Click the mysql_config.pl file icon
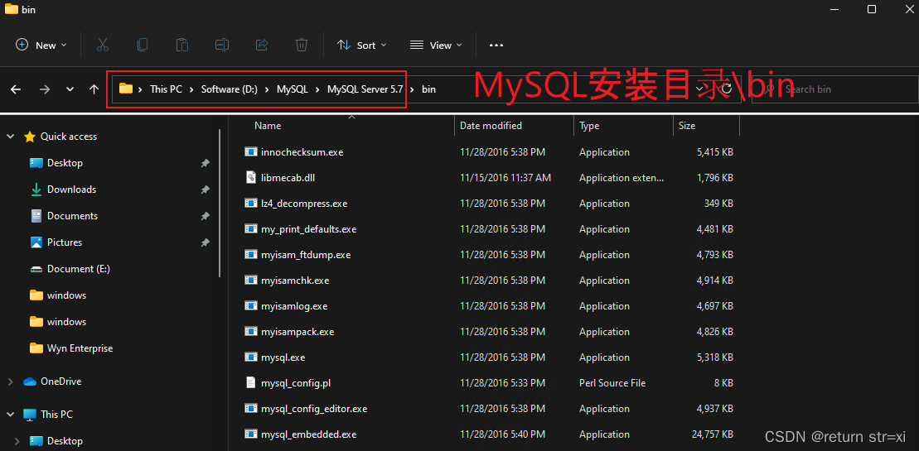The width and height of the screenshot is (919, 451). [x=251, y=383]
